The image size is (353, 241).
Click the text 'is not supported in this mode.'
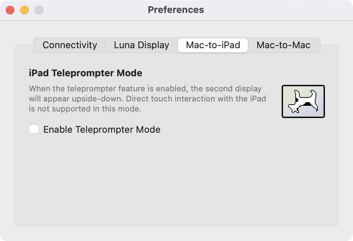point(85,109)
